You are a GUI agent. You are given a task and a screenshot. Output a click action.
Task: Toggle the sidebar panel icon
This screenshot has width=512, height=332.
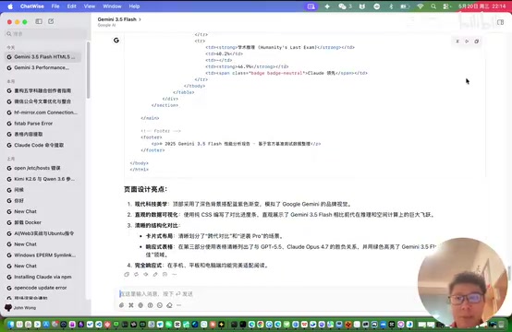pos(39,21)
